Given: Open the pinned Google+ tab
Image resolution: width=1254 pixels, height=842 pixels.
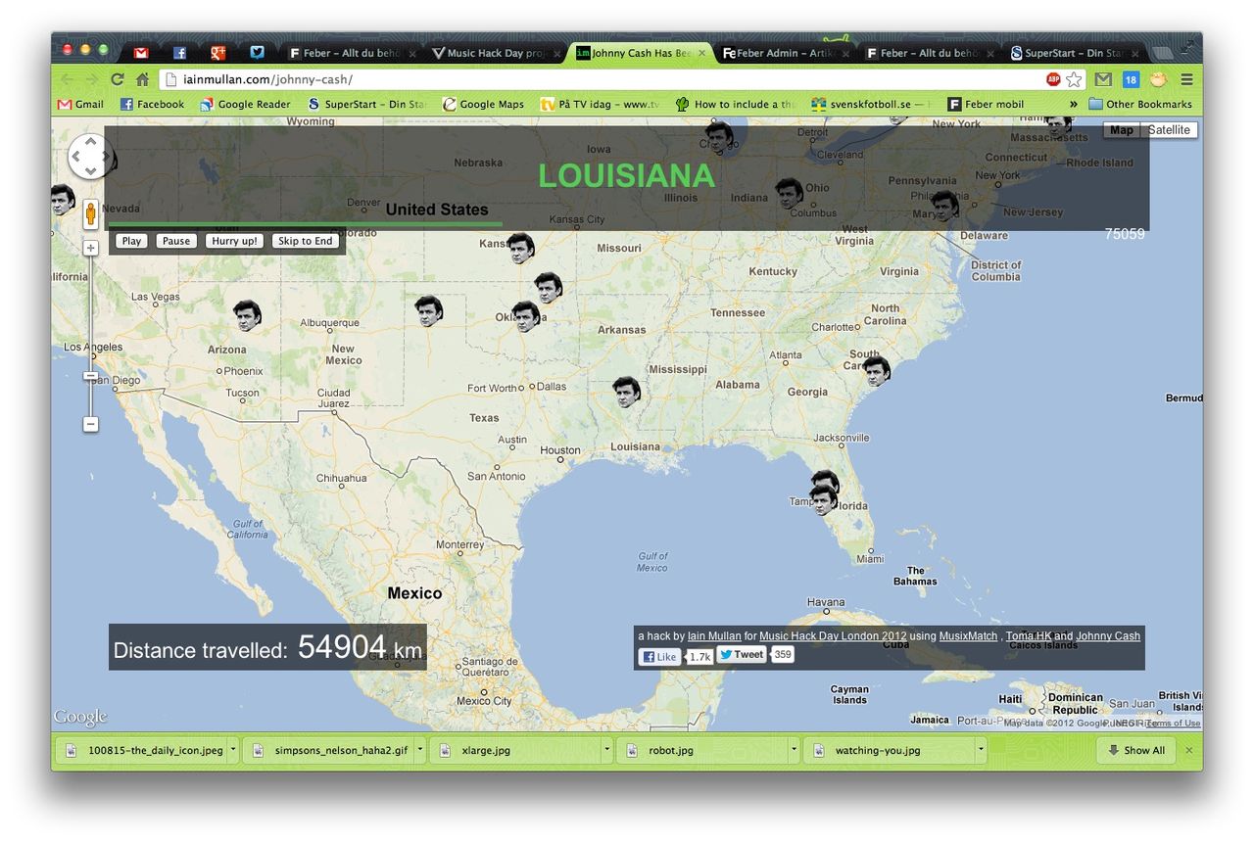Looking at the screenshot, I should point(218,53).
